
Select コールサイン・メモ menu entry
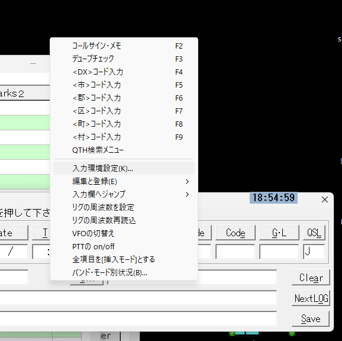click(124, 46)
